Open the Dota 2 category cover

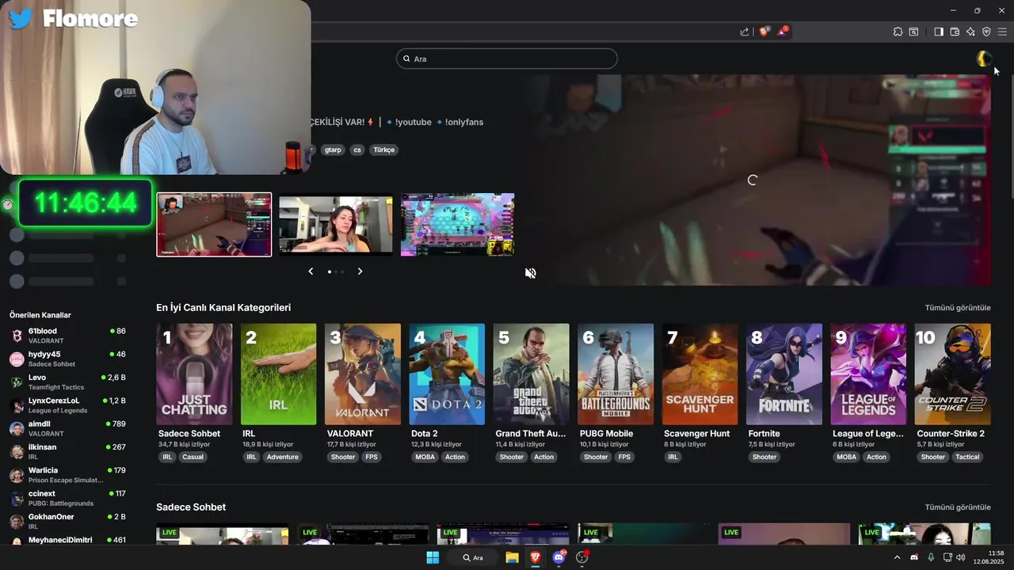[447, 374]
